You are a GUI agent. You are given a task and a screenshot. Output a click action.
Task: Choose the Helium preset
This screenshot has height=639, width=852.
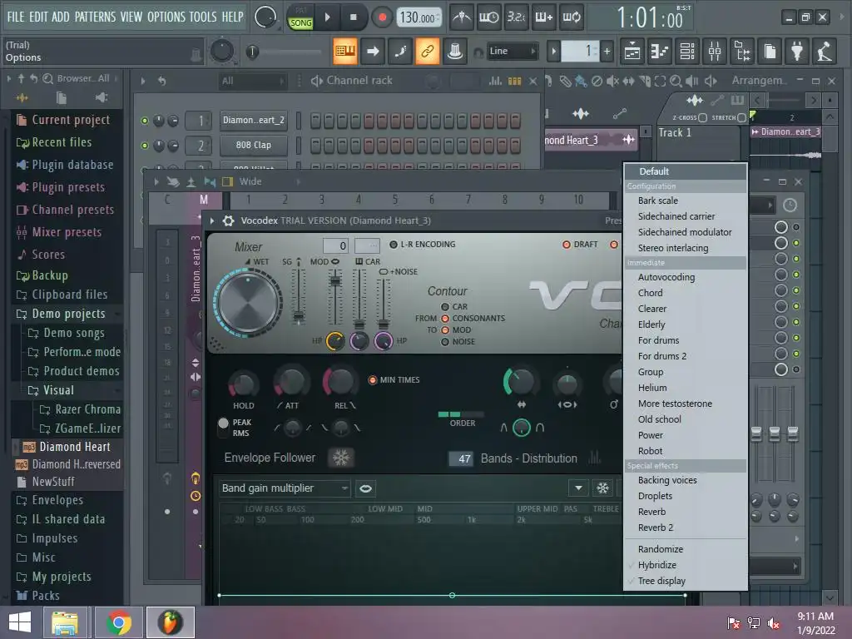(652, 388)
